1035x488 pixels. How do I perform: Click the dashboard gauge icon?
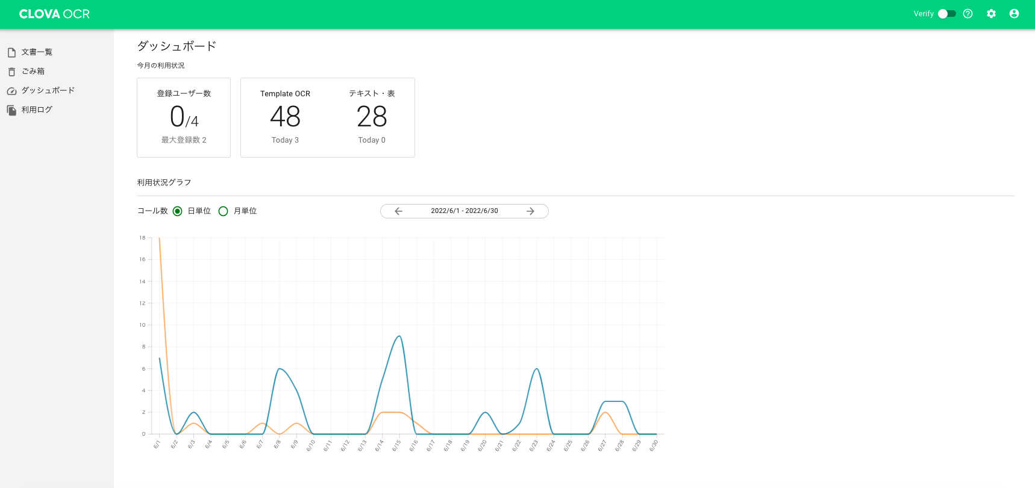pos(11,91)
